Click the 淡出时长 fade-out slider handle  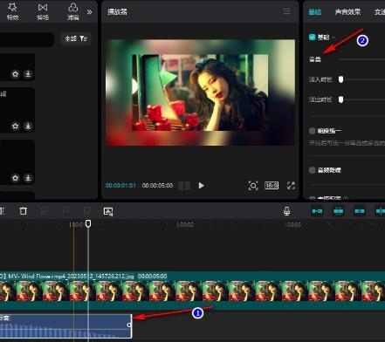coord(341,99)
